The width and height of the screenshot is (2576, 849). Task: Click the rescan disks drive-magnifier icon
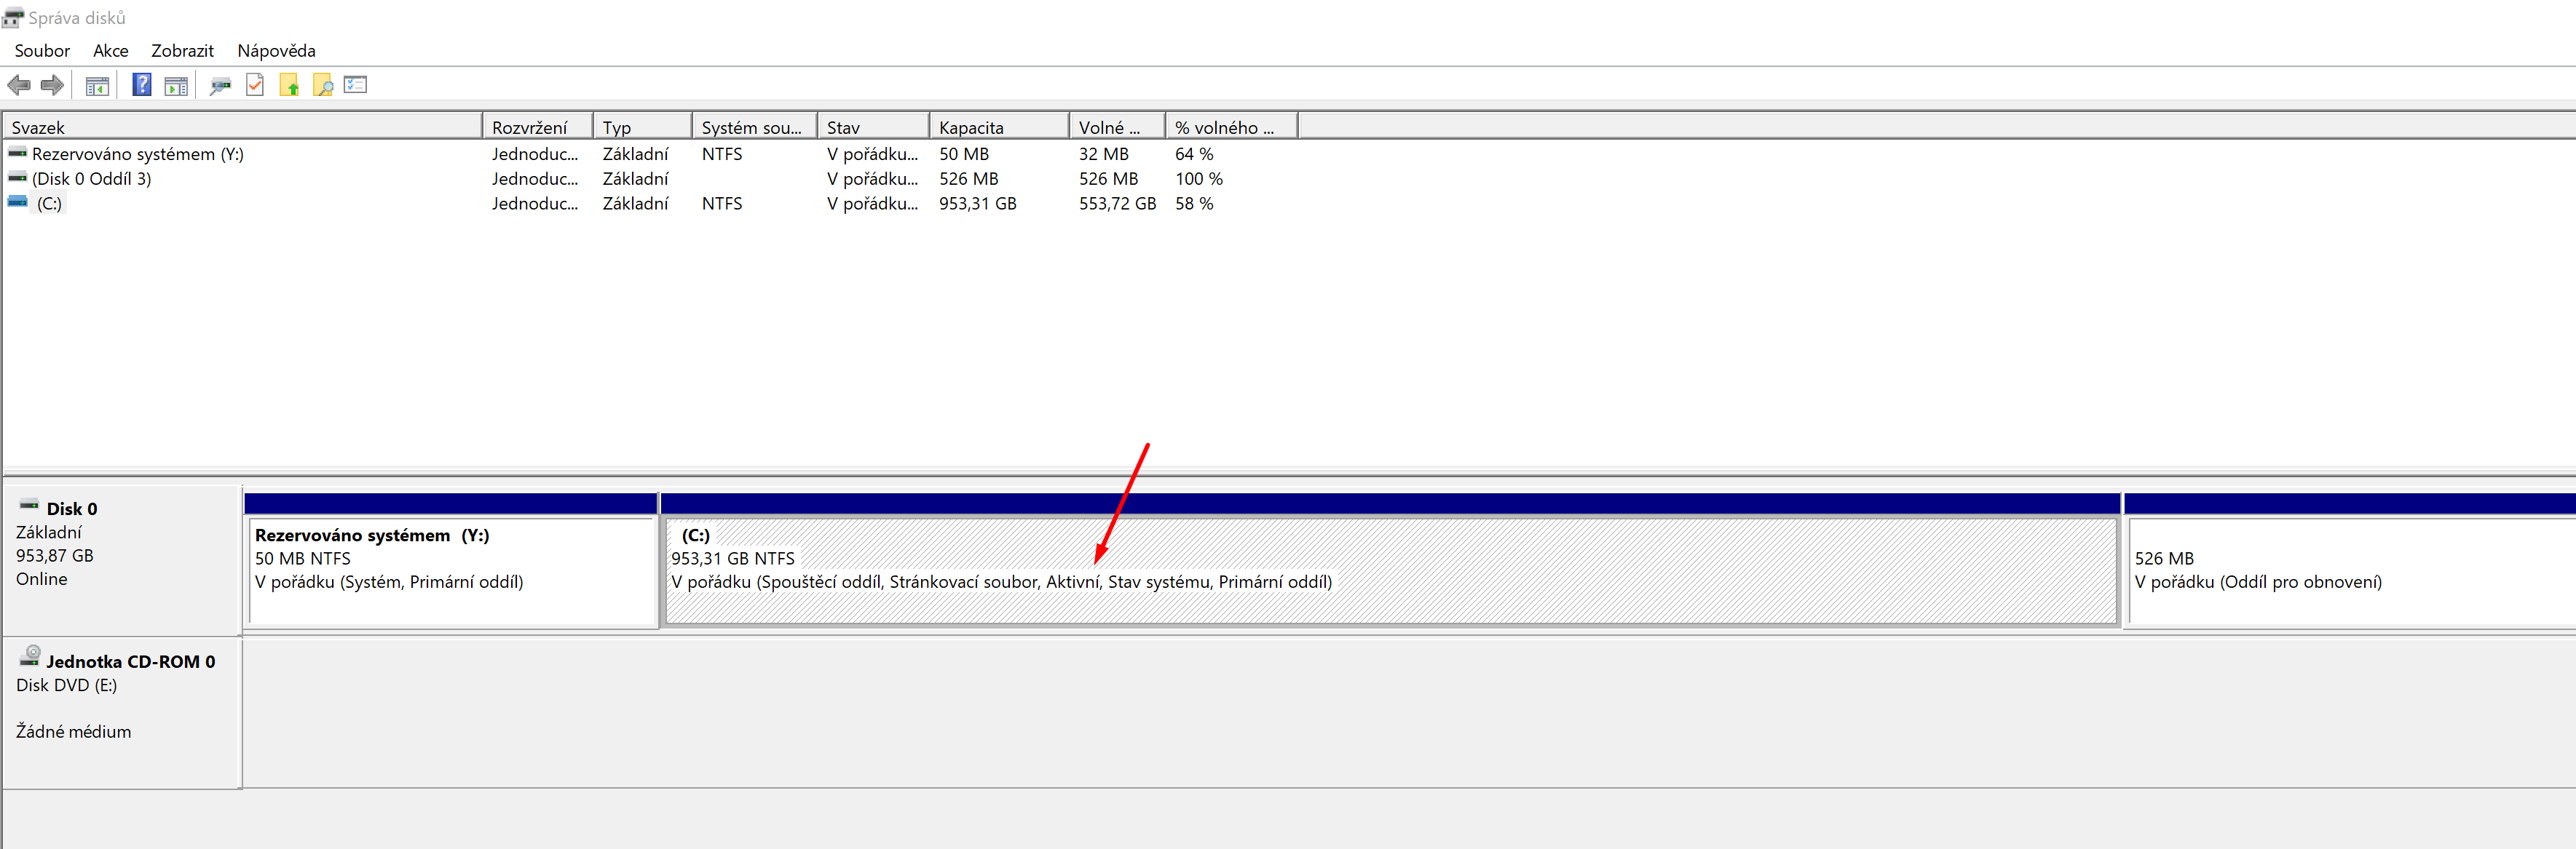tap(220, 87)
